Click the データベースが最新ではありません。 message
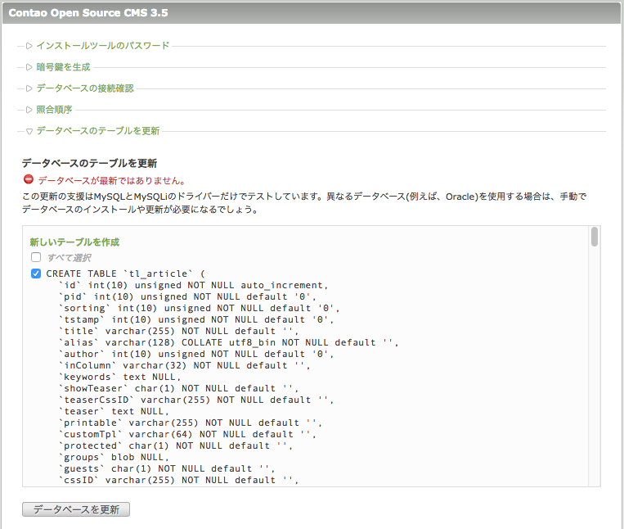Viewport: 624px width, 529px height. pos(112,181)
